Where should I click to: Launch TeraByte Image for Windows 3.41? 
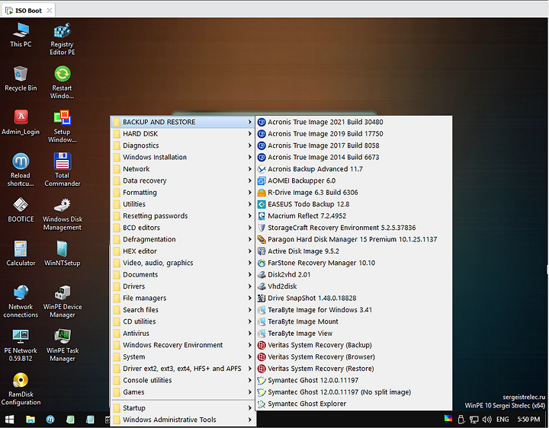[354, 310]
